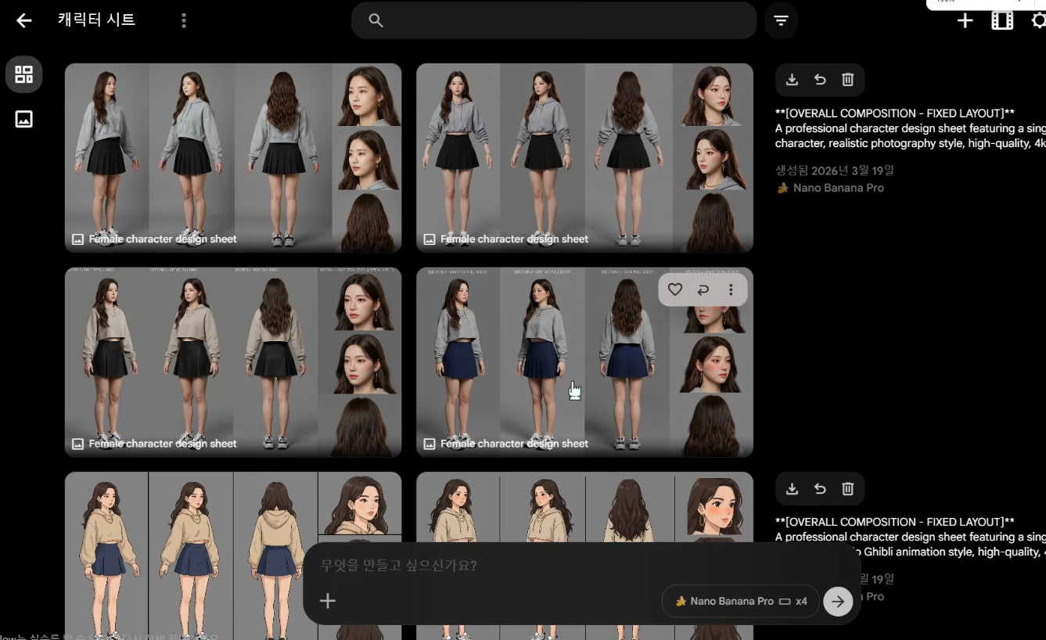
Task: Open the Nano Banana Pro x4 model selector
Action: (x=740, y=601)
